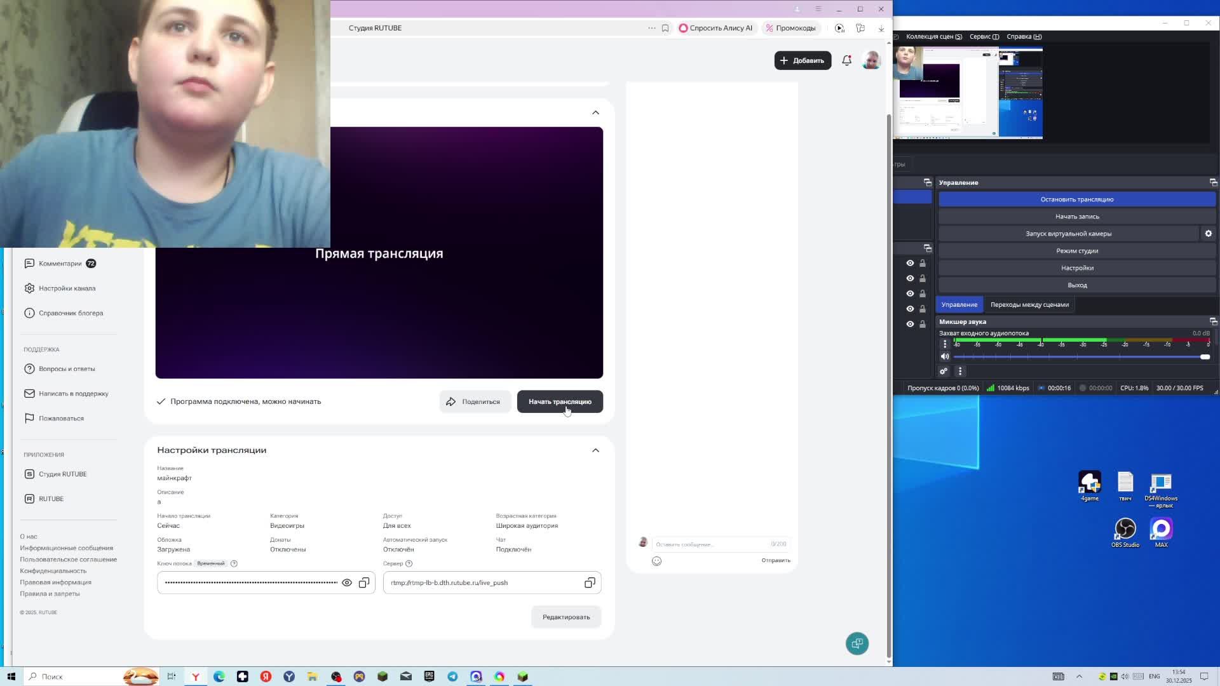Open the Коллекция сцен menu
The width and height of the screenshot is (1220, 686).
(933, 36)
